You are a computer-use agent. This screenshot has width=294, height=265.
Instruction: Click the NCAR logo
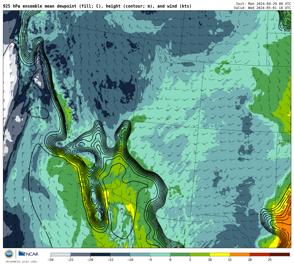click(x=28, y=254)
